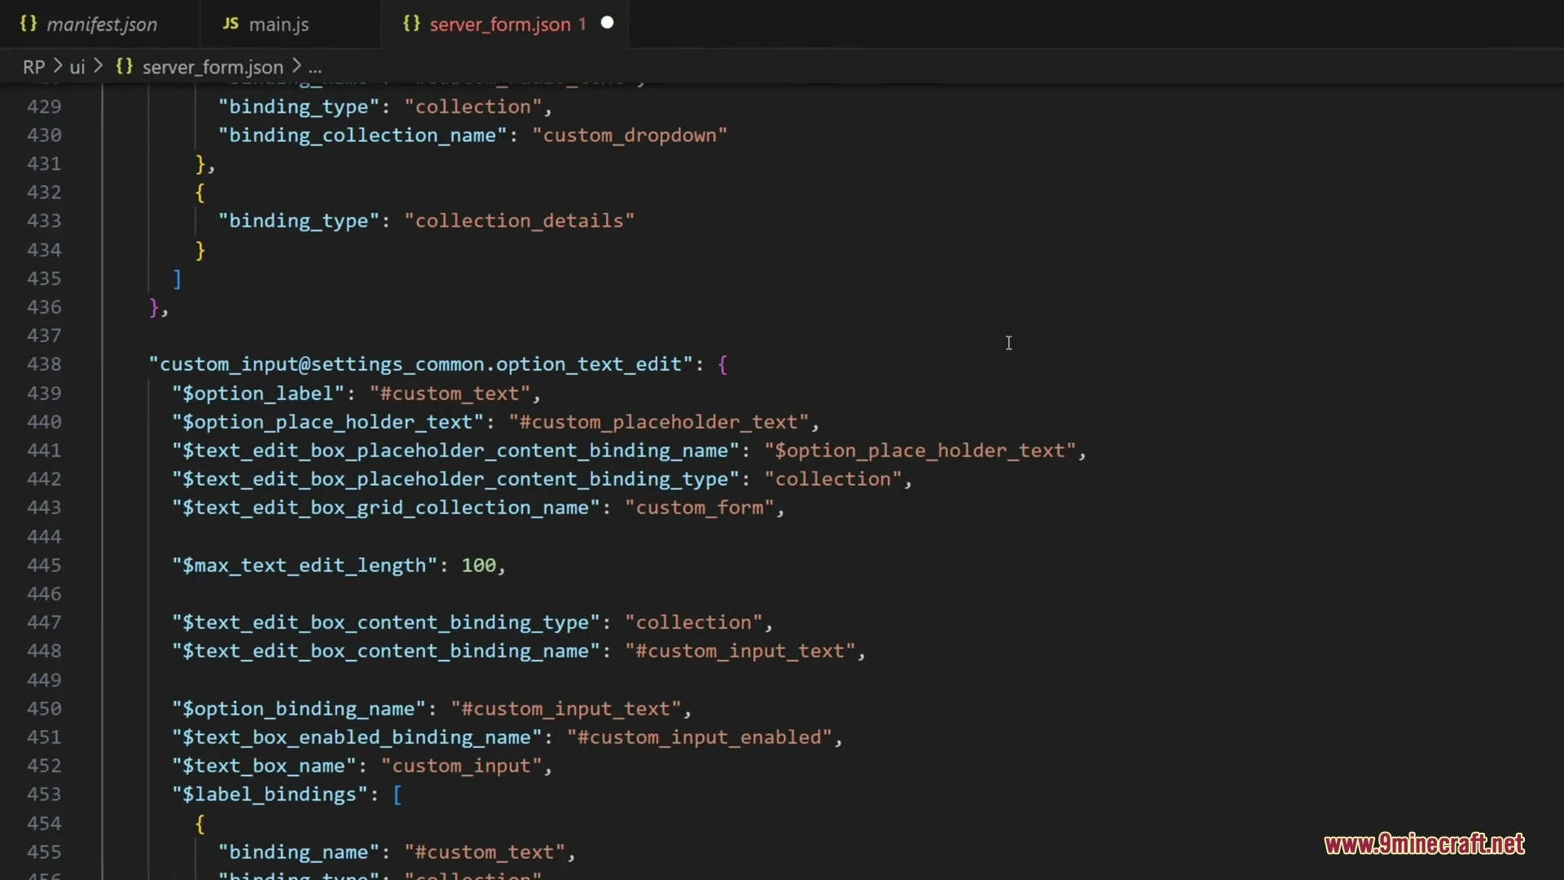Screen dimensions: 1564x880
Task: Click the unsaved dot on server_form.json tab
Action: [607, 23]
